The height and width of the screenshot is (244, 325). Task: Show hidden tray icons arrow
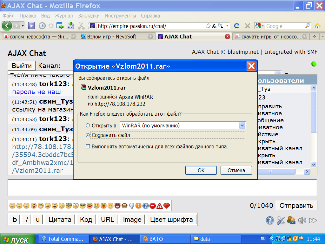pyautogui.click(x=272, y=239)
